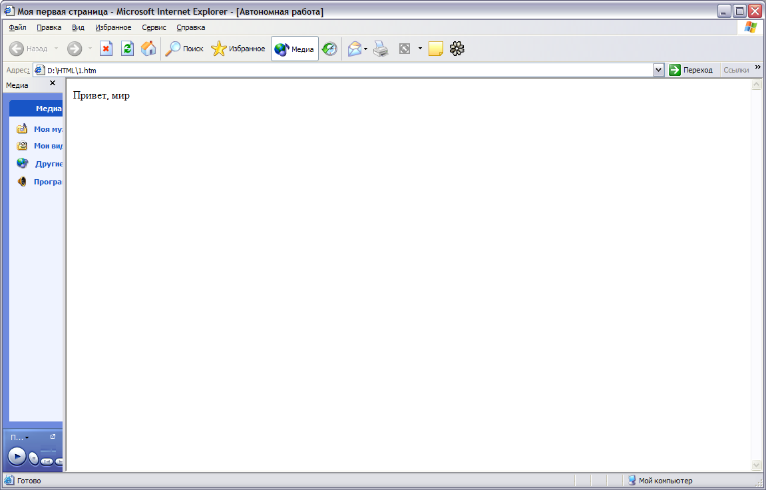Click the ICQ flower toolbar icon
This screenshot has width=766, height=490.
pos(457,49)
